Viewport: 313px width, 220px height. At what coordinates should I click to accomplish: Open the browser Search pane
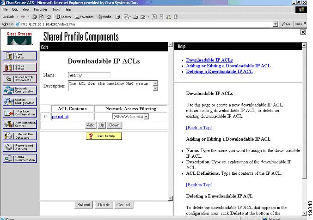(x=63, y=17)
